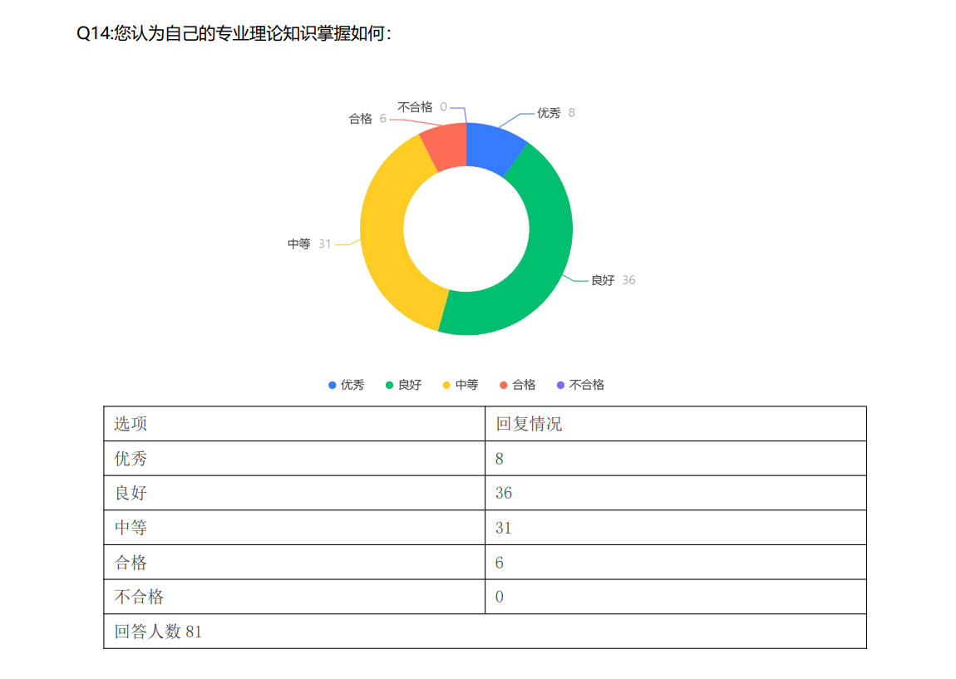This screenshot has height=679, width=956.
Task: Click the 回答人数 81 table row
Action: [485, 632]
